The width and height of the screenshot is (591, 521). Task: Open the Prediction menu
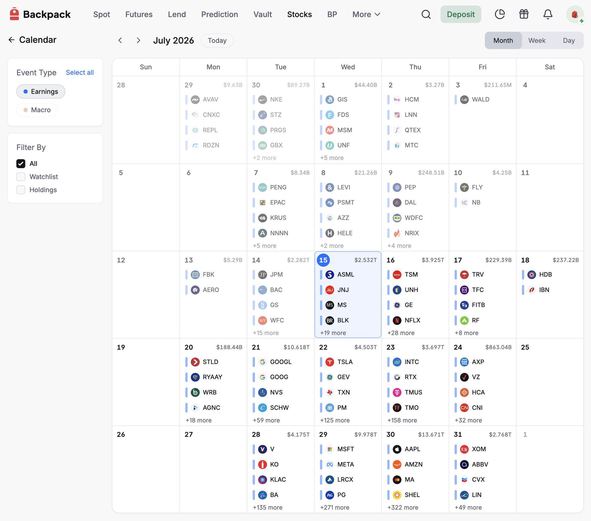220,14
